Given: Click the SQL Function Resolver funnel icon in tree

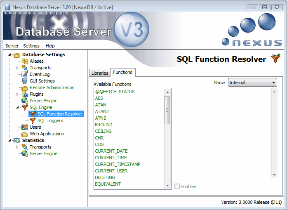Looking at the screenshot, I should (x=33, y=114).
